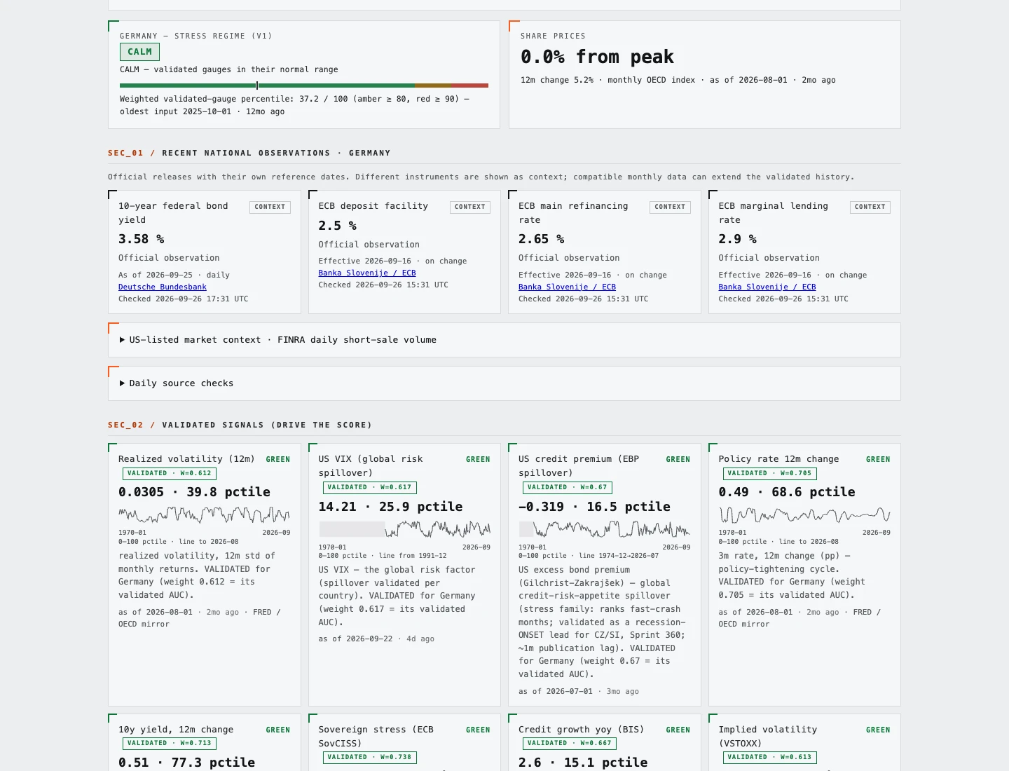1009x771 pixels.
Task: Click the CALM stress regime badge
Action: 139,52
